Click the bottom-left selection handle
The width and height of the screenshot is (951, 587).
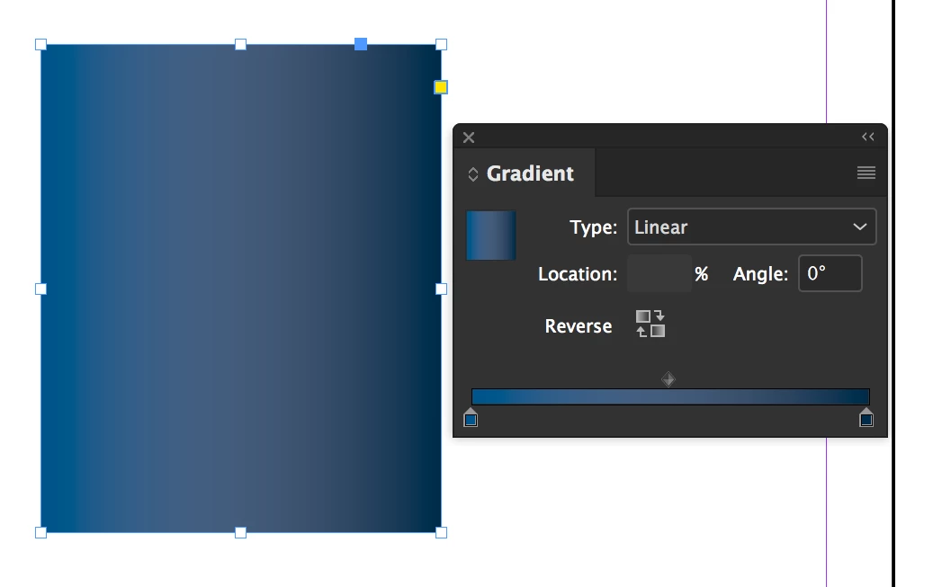pos(40,532)
